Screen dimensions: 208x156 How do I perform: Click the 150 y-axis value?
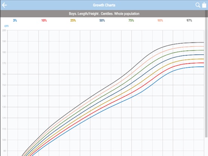tap(4, 85)
